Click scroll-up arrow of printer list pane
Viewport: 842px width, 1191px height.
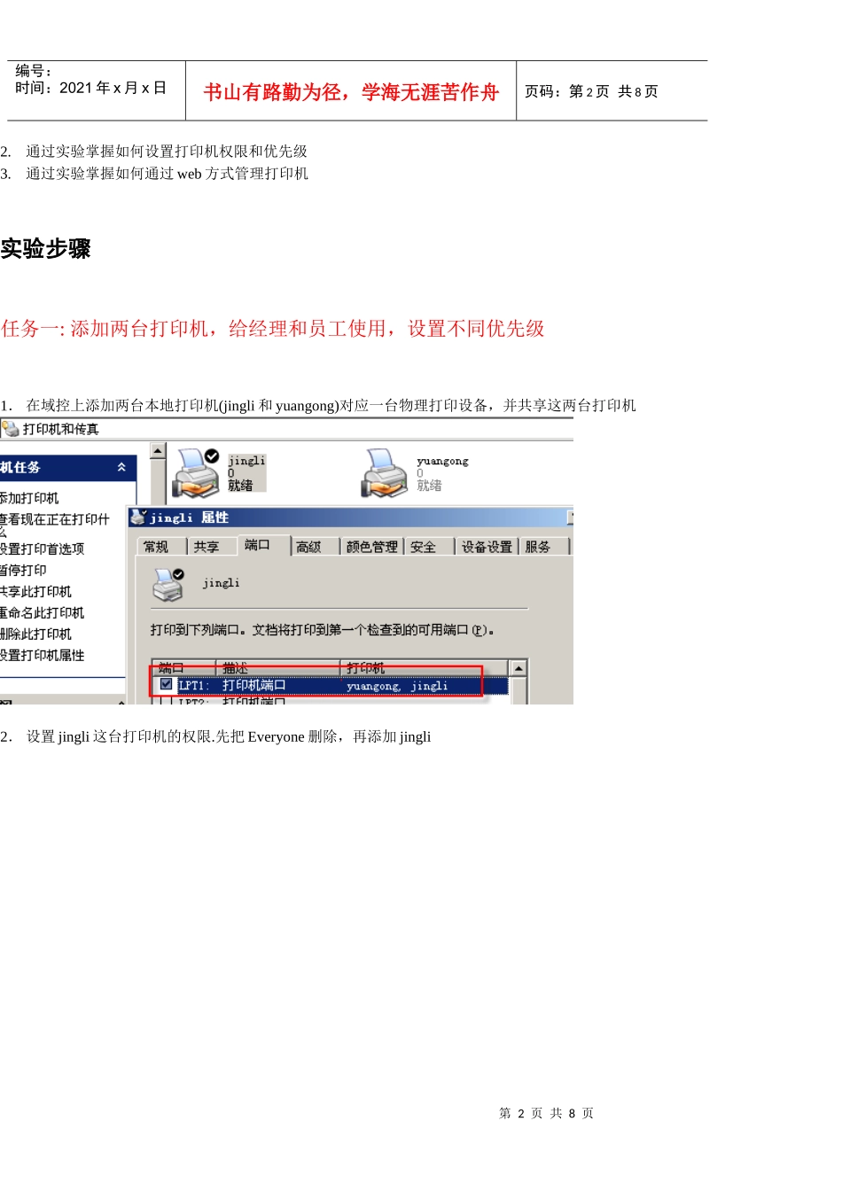point(159,450)
